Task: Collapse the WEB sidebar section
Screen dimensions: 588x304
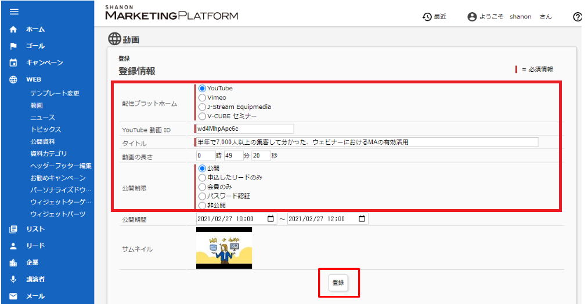Action: [34, 79]
